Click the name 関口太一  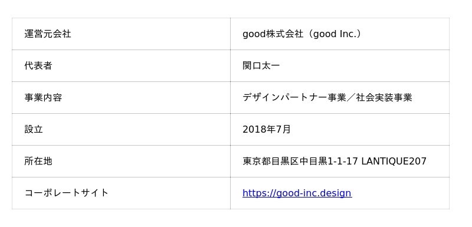(x=261, y=66)
